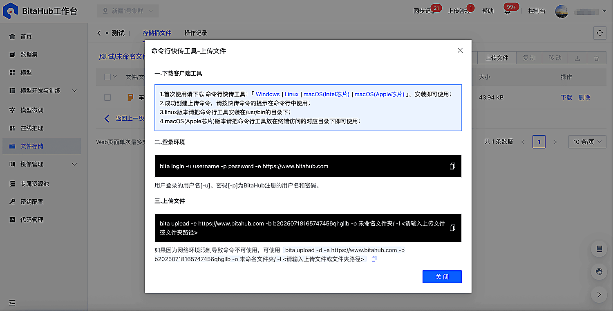Switch to 存储桶文件 tab
Viewport: 613px width, 311px height.
[x=157, y=33]
